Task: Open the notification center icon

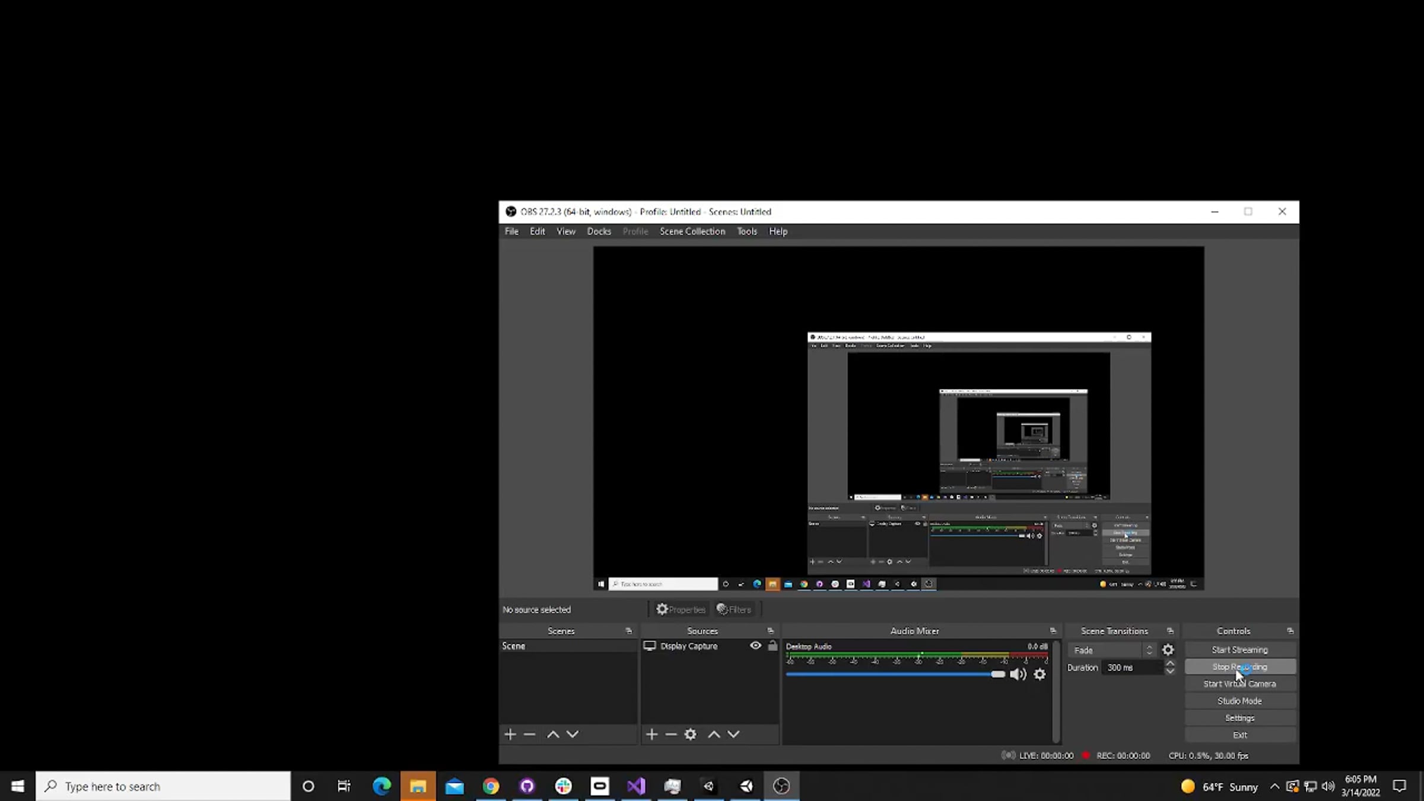Action: 1400,787
